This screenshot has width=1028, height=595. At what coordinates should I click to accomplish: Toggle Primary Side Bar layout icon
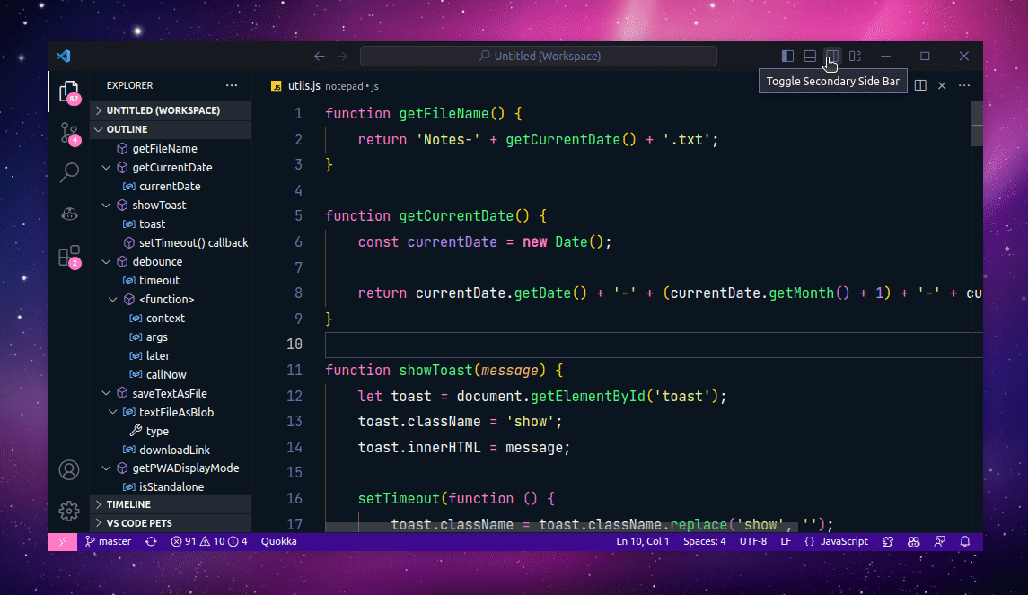point(788,57)
